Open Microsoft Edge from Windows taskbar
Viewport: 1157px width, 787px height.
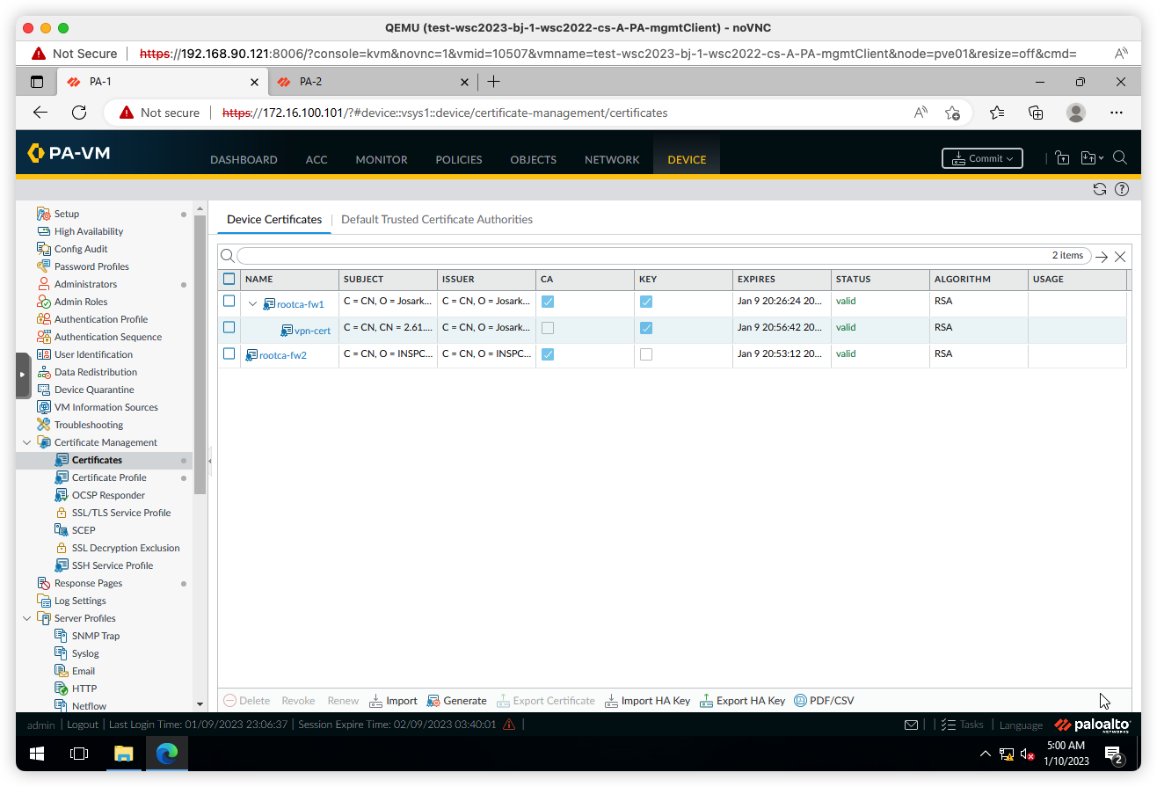coord(166,754)
